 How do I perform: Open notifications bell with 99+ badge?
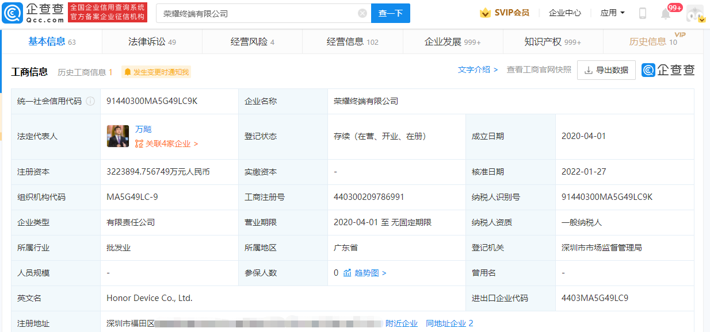[666, 14]
